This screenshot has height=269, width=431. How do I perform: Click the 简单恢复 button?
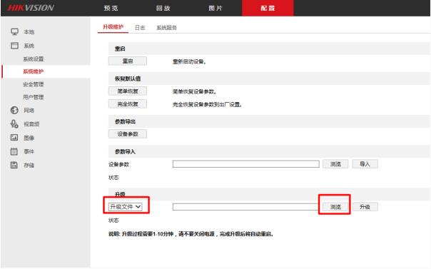(128, 91)
